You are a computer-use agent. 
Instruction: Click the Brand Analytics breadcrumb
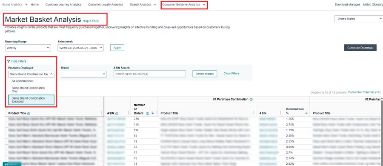click(x=12, y=5)
